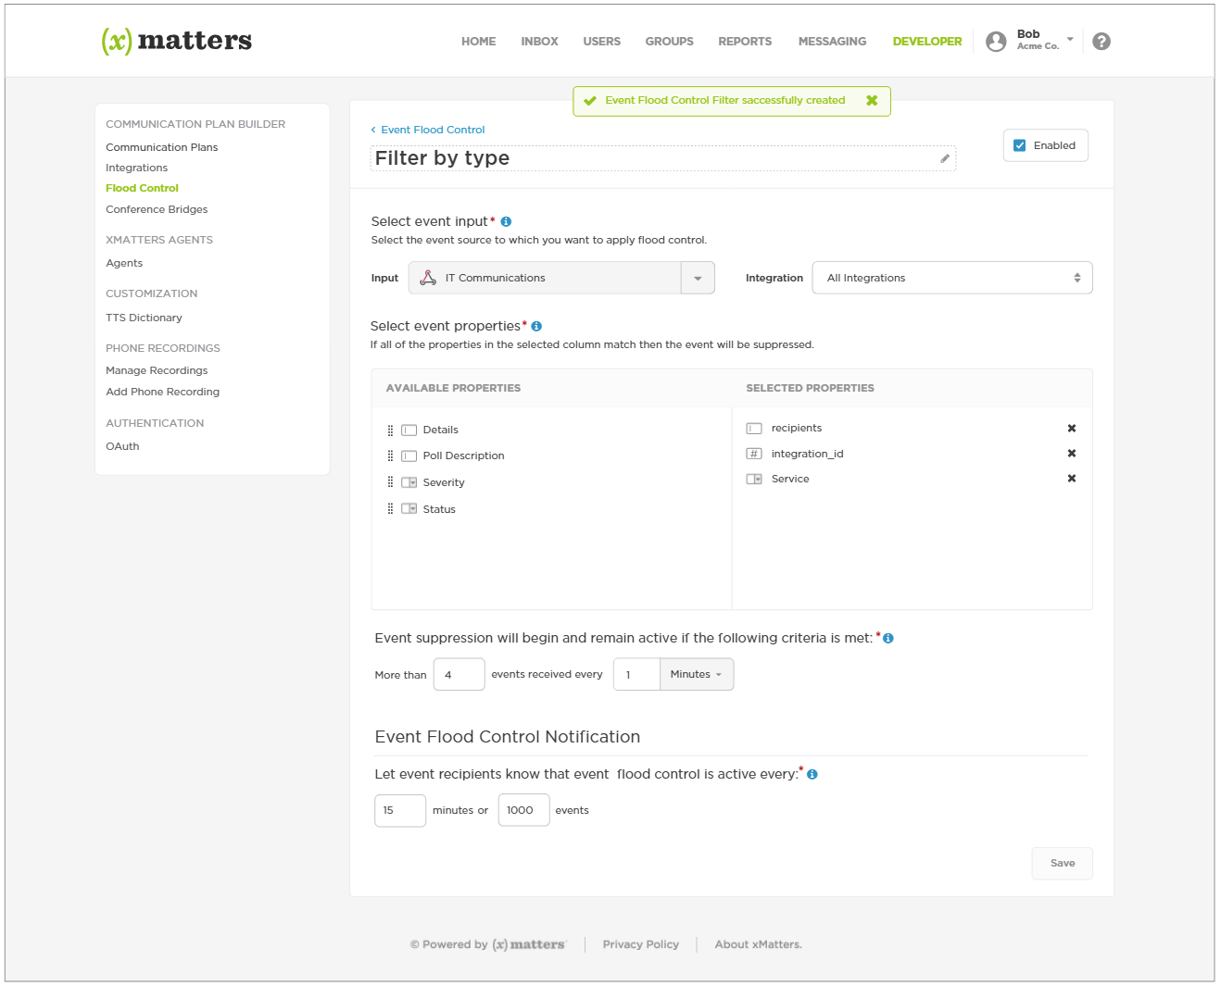Open the help question mark icon
The width and height of the screenshot is (1221, 986).
(x=1101, y=42)
